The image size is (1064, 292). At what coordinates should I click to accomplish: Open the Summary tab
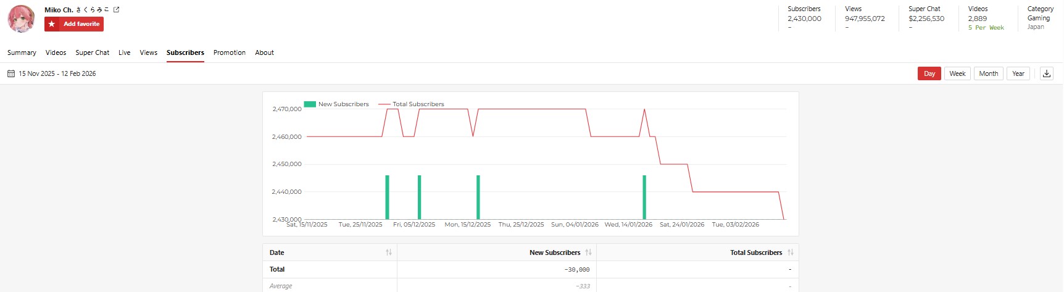pos(22,52)
